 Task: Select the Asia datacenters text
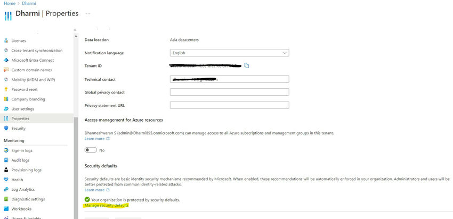click(x=184, y=40)
